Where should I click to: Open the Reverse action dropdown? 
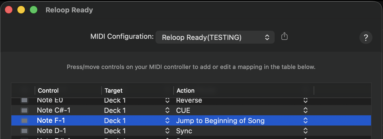[305, 100]
